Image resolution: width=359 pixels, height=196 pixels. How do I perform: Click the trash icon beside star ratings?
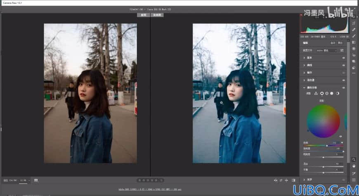(161, 180)
